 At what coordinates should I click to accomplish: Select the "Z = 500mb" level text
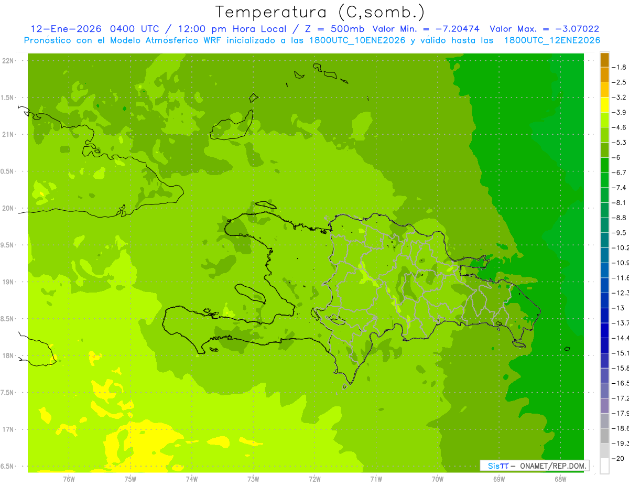[x=333, y=29]
